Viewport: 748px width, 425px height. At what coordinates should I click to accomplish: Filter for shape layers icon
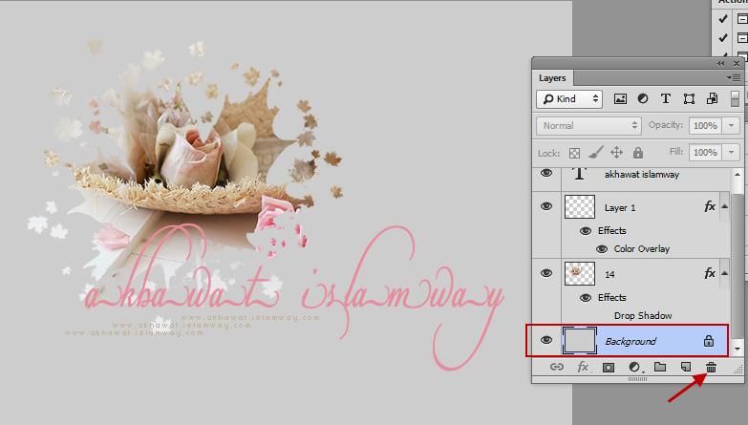tap(689, 98)
